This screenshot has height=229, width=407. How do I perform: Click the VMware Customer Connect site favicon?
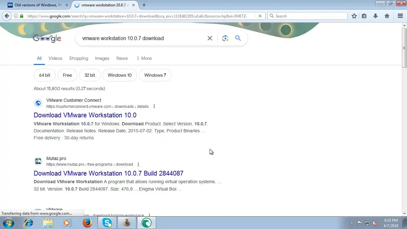38,103
